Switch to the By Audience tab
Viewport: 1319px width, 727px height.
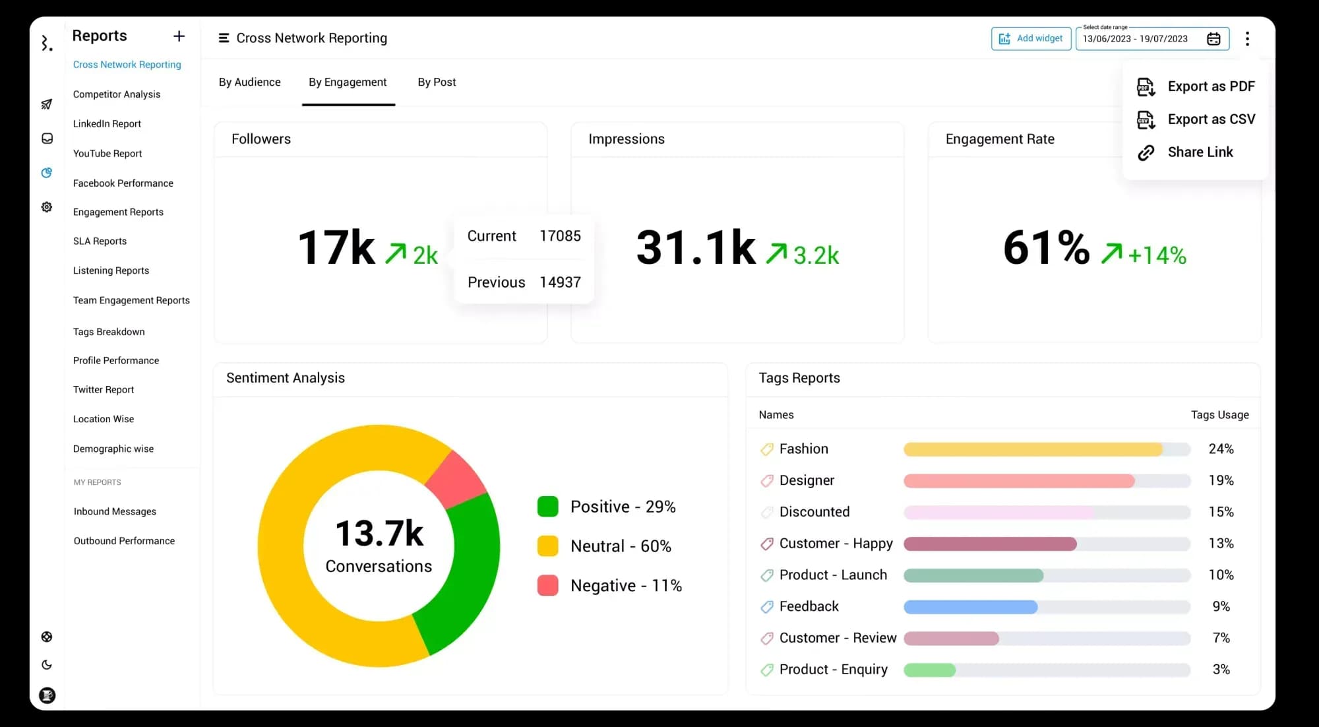coord(249,82)
